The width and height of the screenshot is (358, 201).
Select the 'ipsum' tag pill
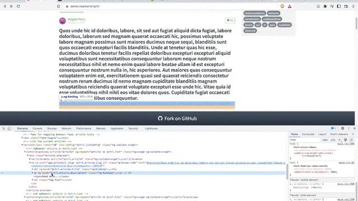click(248, 25)
